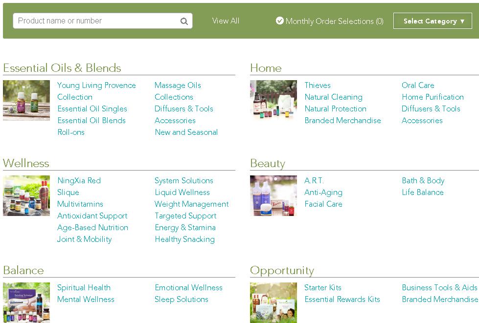Open NingXia Red
The height and width of the screenshot is (323, 479).
pos(79,181)
